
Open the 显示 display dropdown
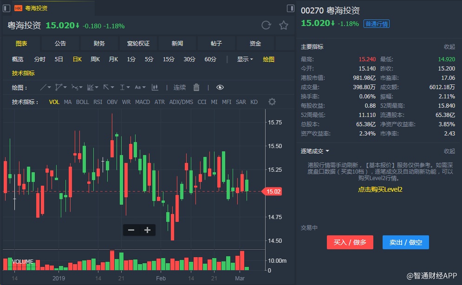click(x=245, y=59)
